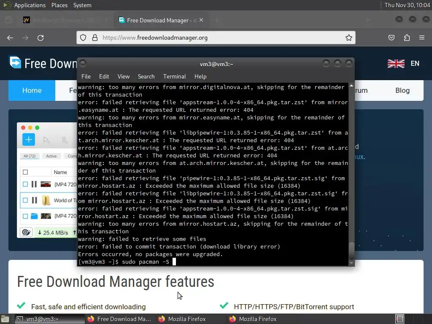432x324 pixels.
Task: Click the terminal scrollbar thumb
Action: (x=351, y=250)
